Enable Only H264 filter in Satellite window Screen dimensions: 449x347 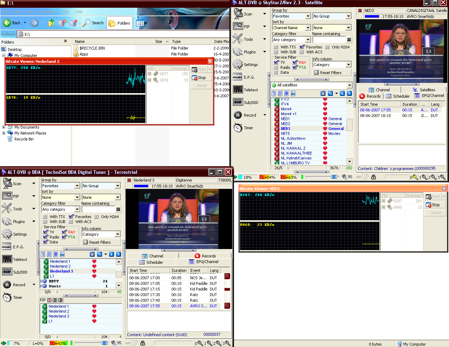(327, 47)
